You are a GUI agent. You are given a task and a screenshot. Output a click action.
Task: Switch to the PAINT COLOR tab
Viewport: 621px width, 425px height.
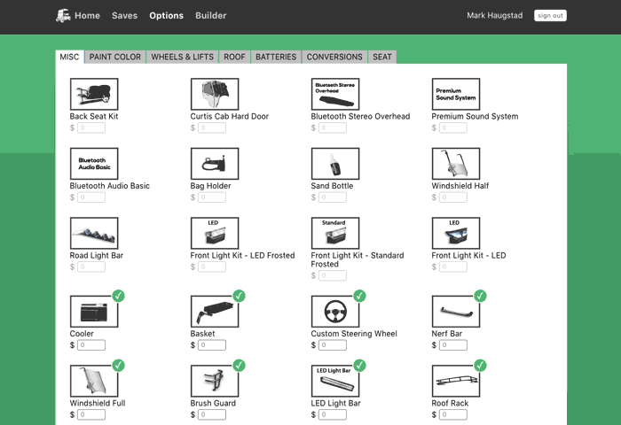115,57
